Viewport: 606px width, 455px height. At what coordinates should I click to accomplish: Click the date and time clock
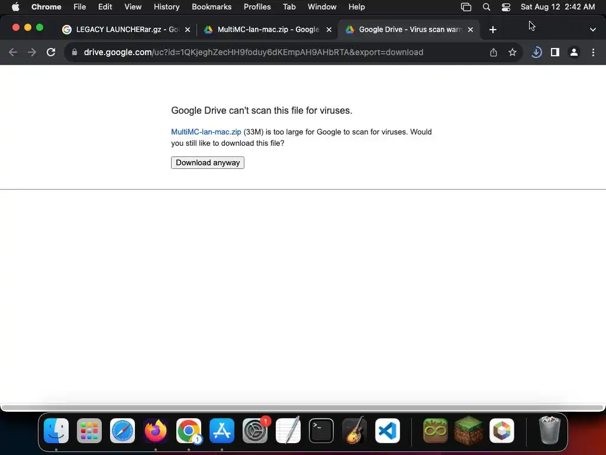557,7
